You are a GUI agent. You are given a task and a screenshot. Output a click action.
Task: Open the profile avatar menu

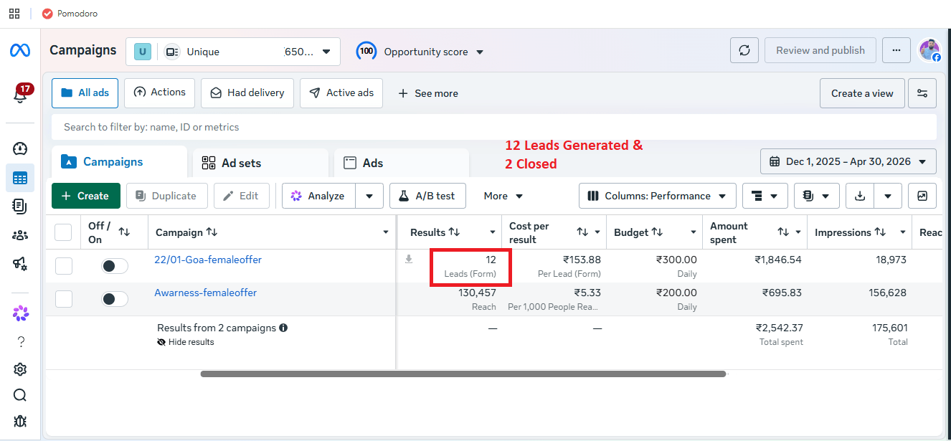930,50
